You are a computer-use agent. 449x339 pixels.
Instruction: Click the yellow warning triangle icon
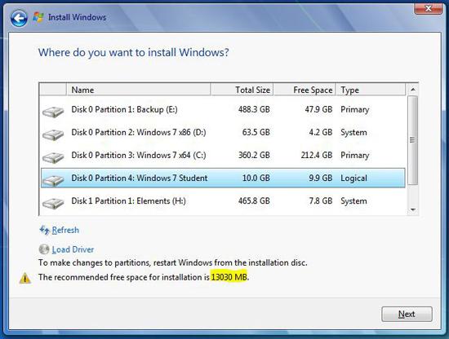point(25,278)
